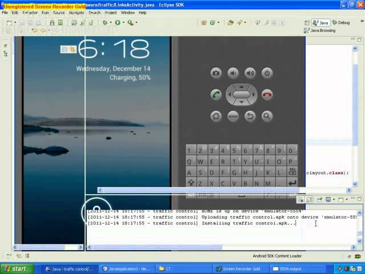Image resolution: width=365 pixels, height=274 pixels.
Task: Open the Refactor menu
Action: tap(30, 13)
